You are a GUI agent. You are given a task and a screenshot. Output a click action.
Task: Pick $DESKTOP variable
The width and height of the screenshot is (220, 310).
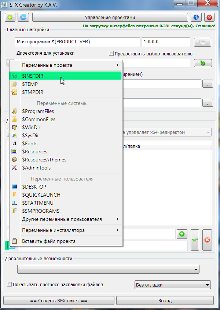tap(66, 187)
